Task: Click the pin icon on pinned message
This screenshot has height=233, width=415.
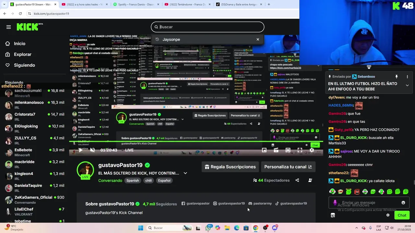Action: click(x=396, y=77)
